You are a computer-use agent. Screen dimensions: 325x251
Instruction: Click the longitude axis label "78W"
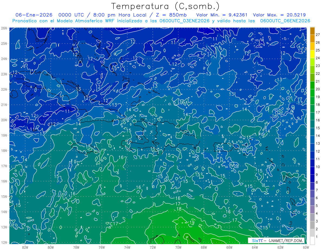pos(76,247)
